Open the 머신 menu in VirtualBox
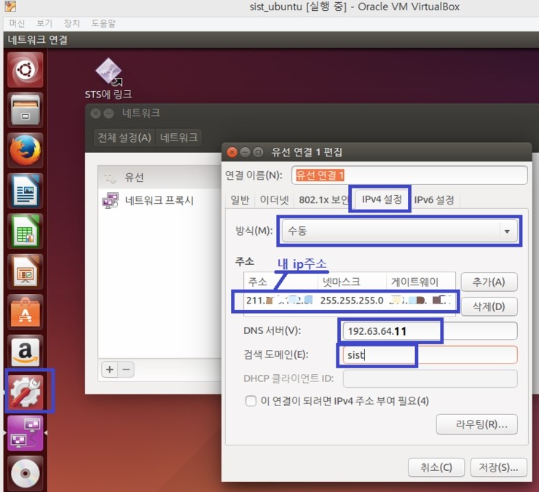Screen dimensions: 539x492 pos(16,23)
